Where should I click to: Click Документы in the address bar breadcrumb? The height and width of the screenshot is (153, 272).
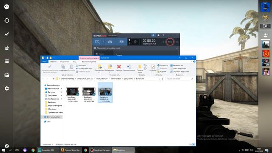(128, 79)
